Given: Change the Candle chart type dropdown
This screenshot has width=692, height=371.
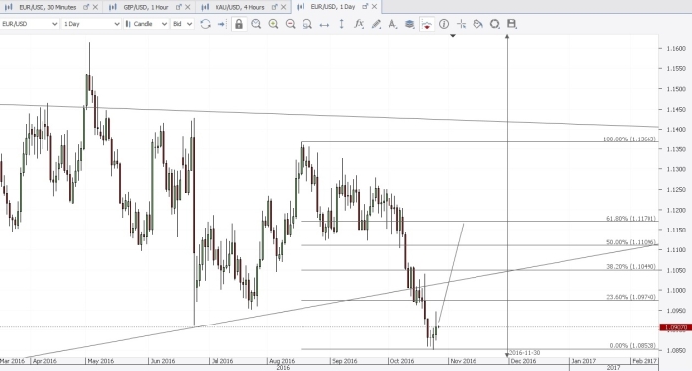Looking at the screenshot, I should [145, 24].
